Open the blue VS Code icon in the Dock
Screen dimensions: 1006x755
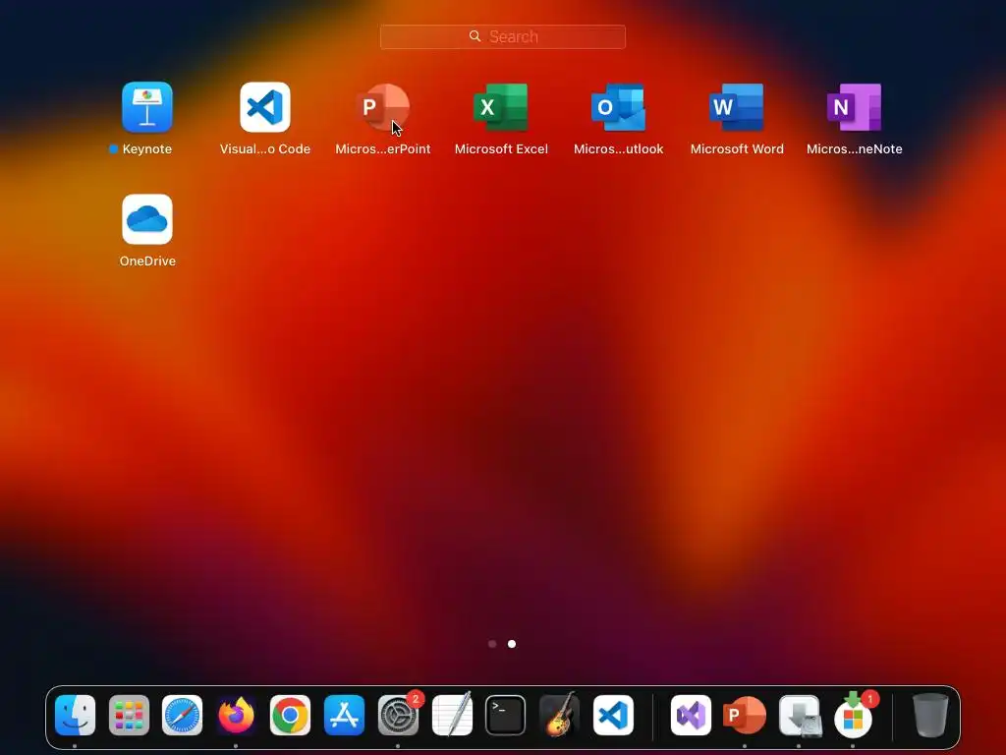(x=613, y=716)
